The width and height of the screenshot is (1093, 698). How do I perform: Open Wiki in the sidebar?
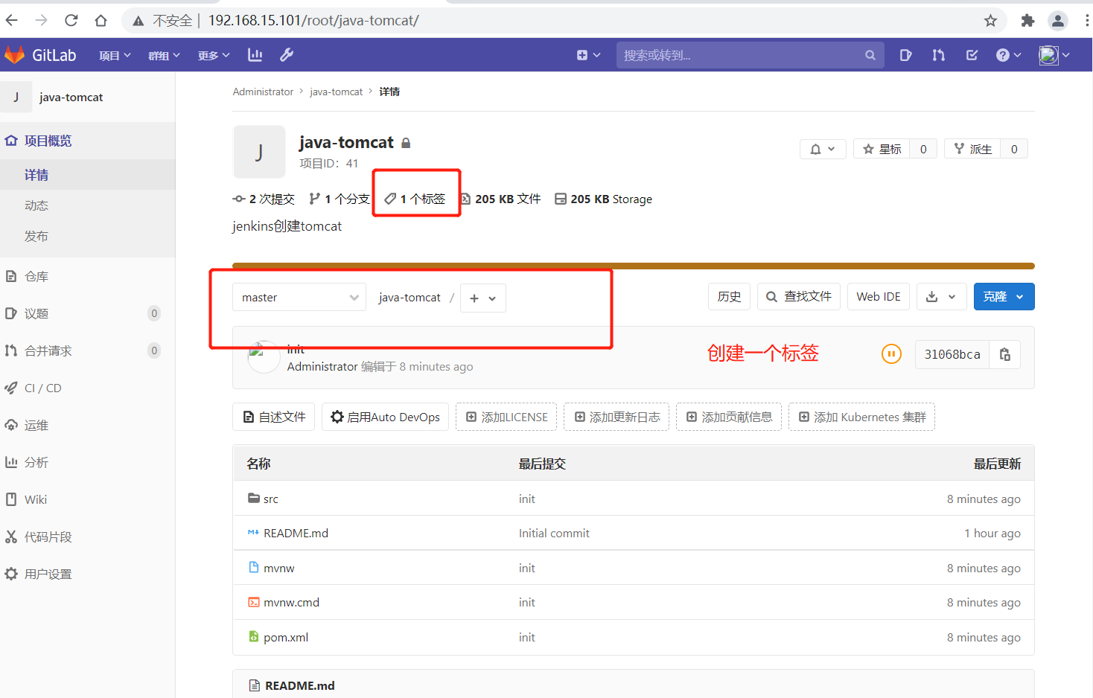coord(87,499)
